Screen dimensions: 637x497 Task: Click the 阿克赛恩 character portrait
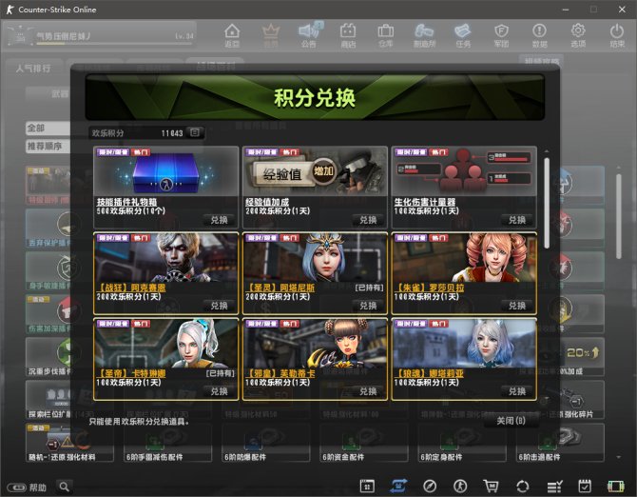[x=165, y=258]
